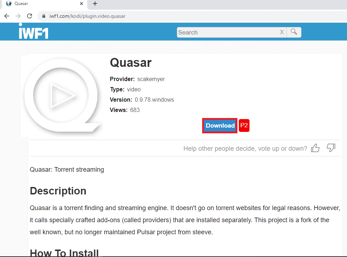
Task: View site info via the padlock icon
Action: pos(44,16)
